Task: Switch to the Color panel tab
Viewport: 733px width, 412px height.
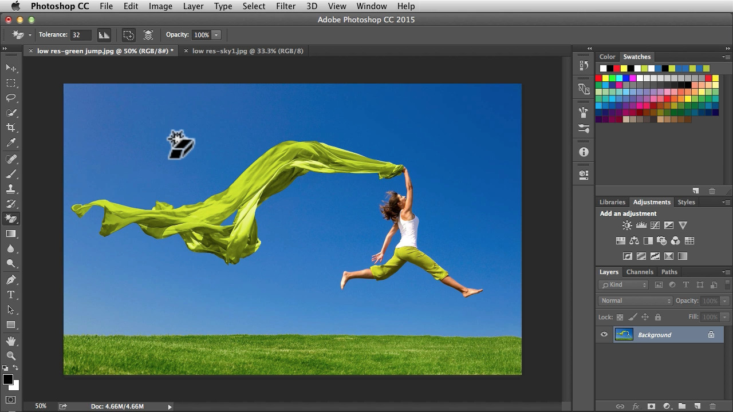Action: [607, 57]
